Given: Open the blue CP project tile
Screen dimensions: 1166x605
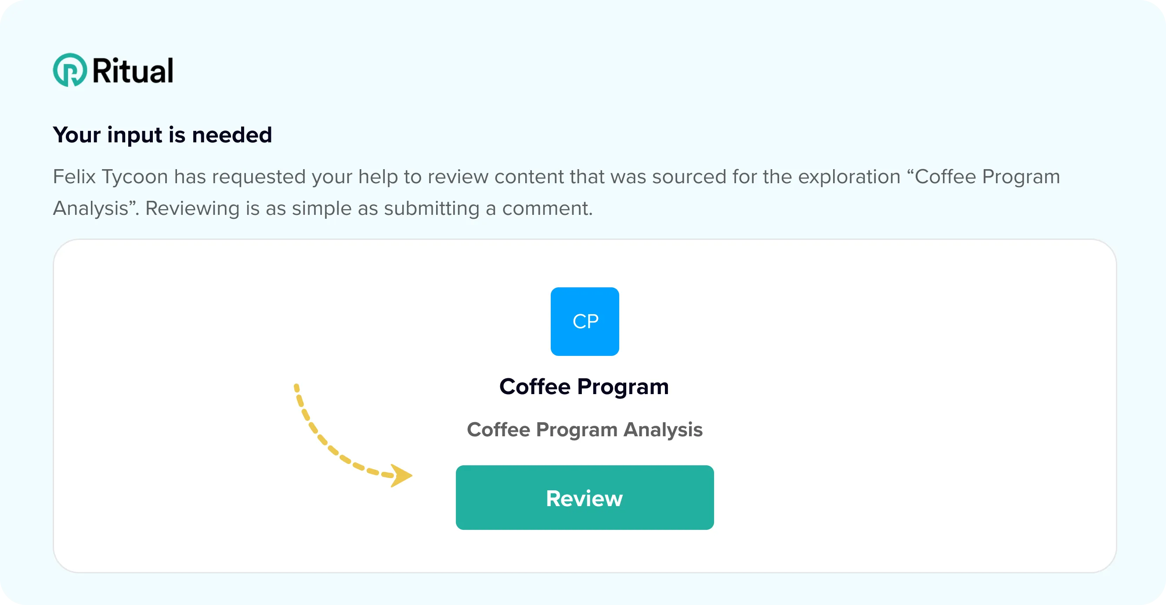Looking at the screenshot, I should tap(585, 321).
